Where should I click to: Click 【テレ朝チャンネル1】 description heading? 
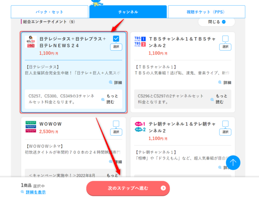156,152
